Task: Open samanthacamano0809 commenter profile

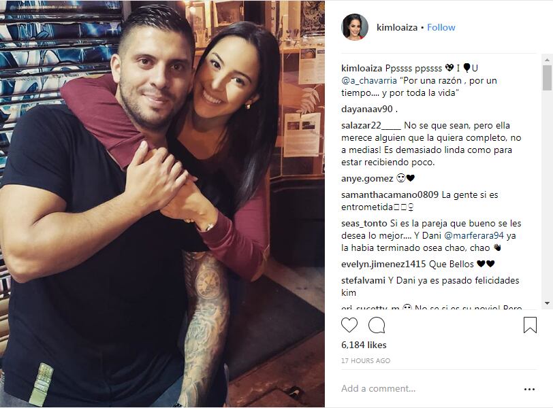Action: 390,194
